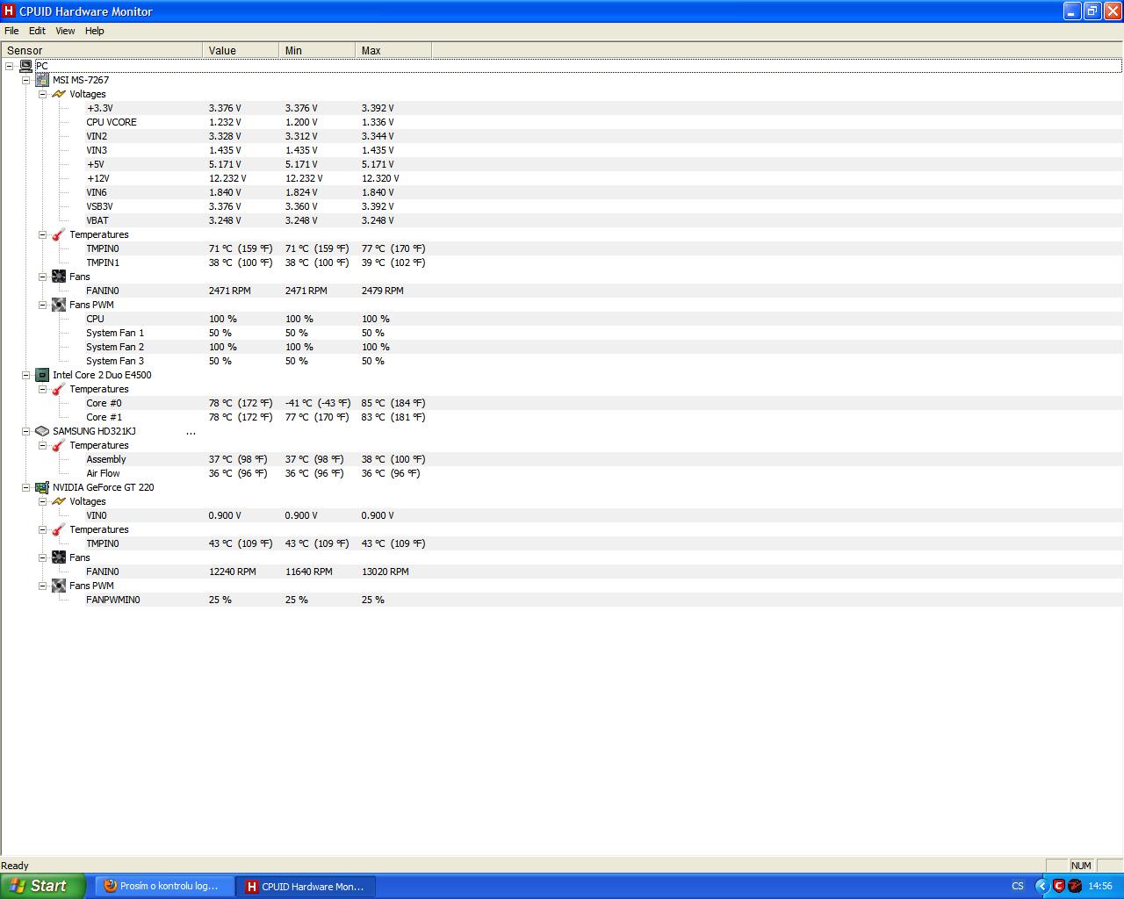Click the 14:56 clock in the tray
This screenshot has width=1124, height=899.
click(x=1100, y=886)
